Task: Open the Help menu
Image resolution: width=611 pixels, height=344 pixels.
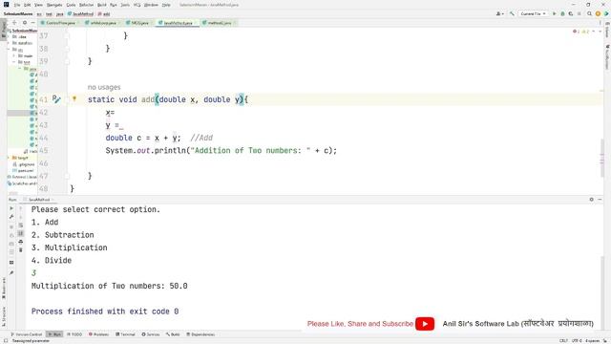Action: coord(166,5)
